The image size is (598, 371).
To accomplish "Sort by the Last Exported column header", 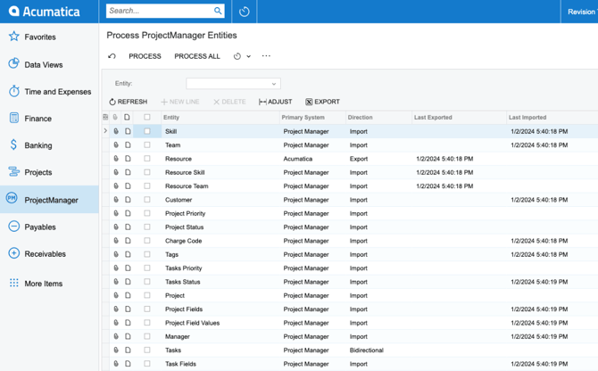I will (x=459, y=118).
